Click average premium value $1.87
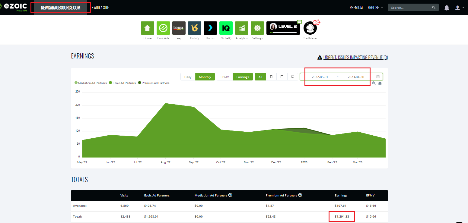Screen dimensions: 468x223 pos(270,206)
